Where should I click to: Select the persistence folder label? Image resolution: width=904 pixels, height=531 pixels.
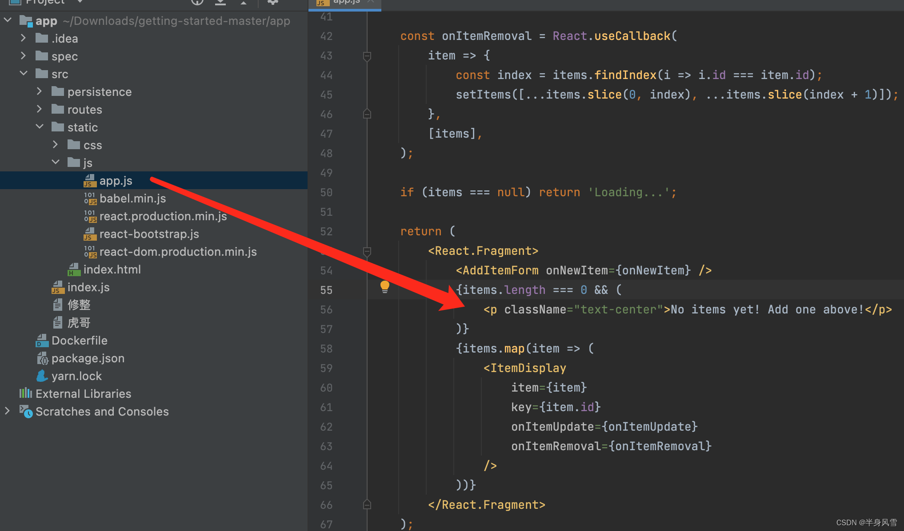coord(100,92)
